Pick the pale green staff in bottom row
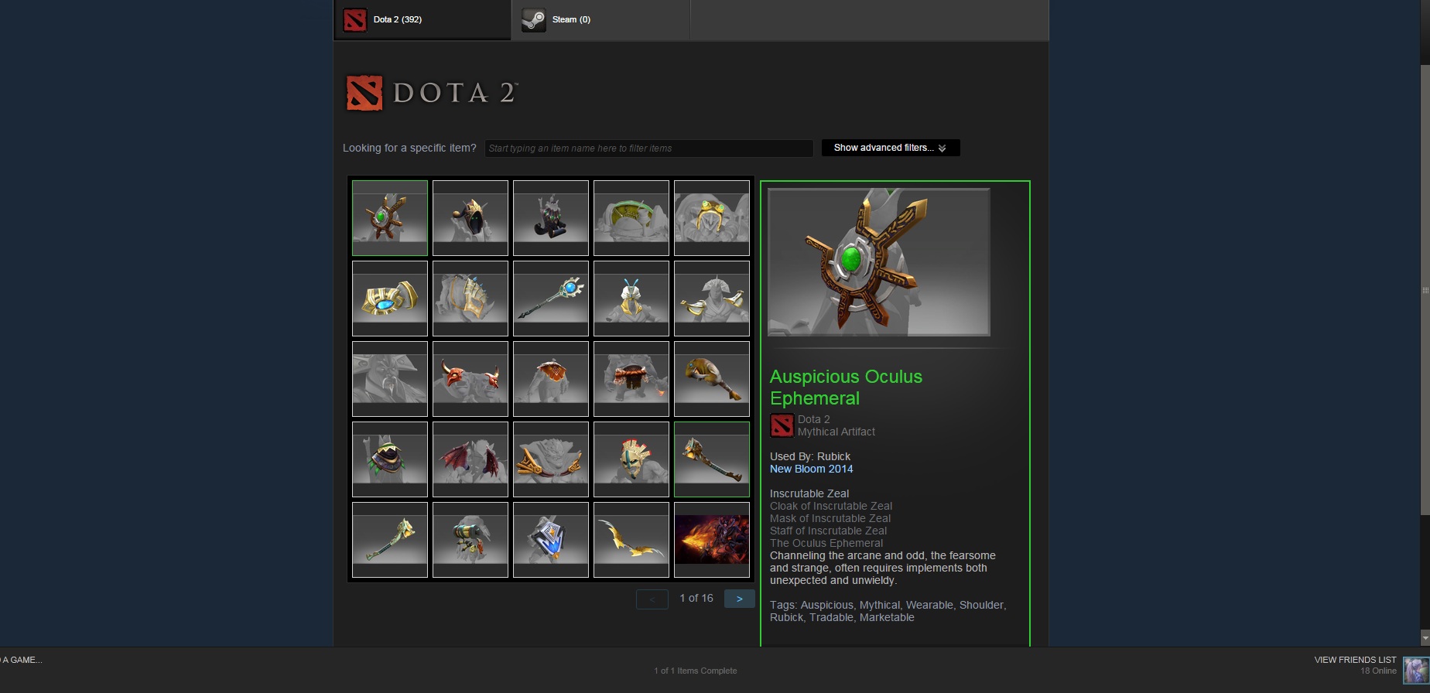Viewport: 1430px width, 693px height. point(390,540)
